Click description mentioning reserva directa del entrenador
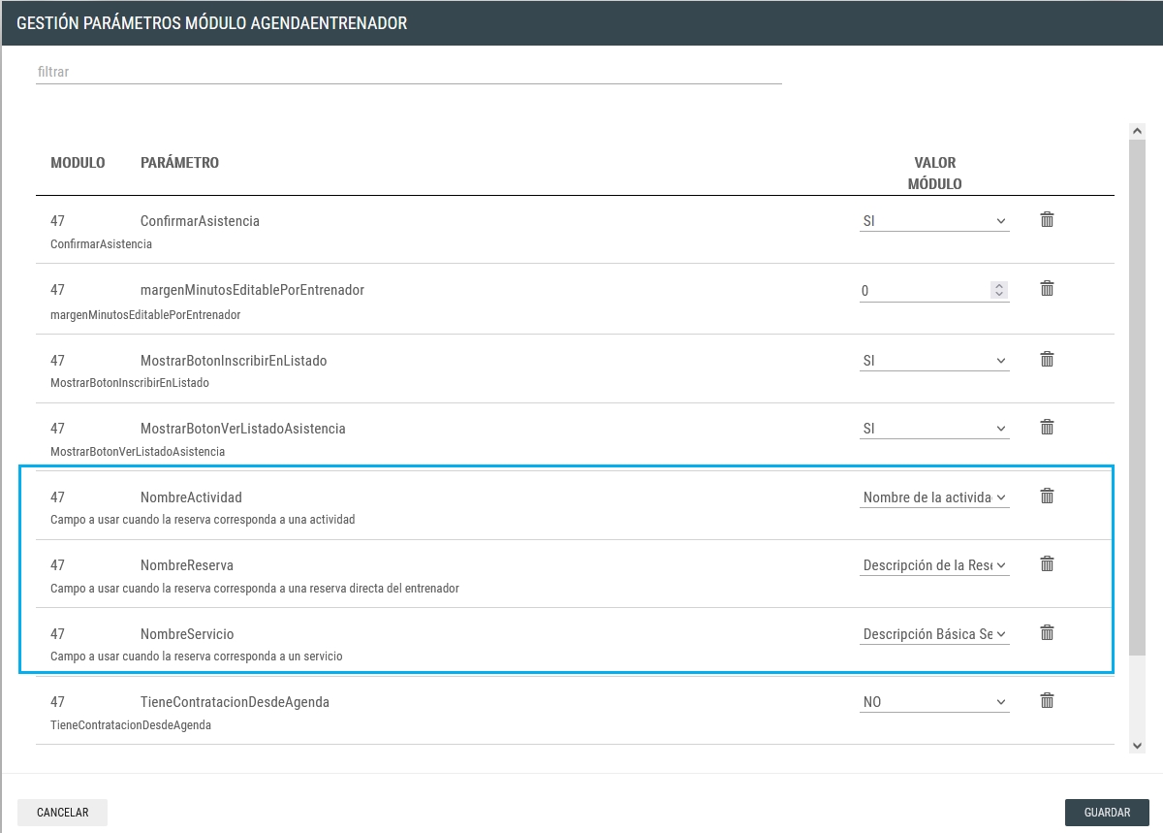This screenshot has width=1163, height=833. coord(255,589)
